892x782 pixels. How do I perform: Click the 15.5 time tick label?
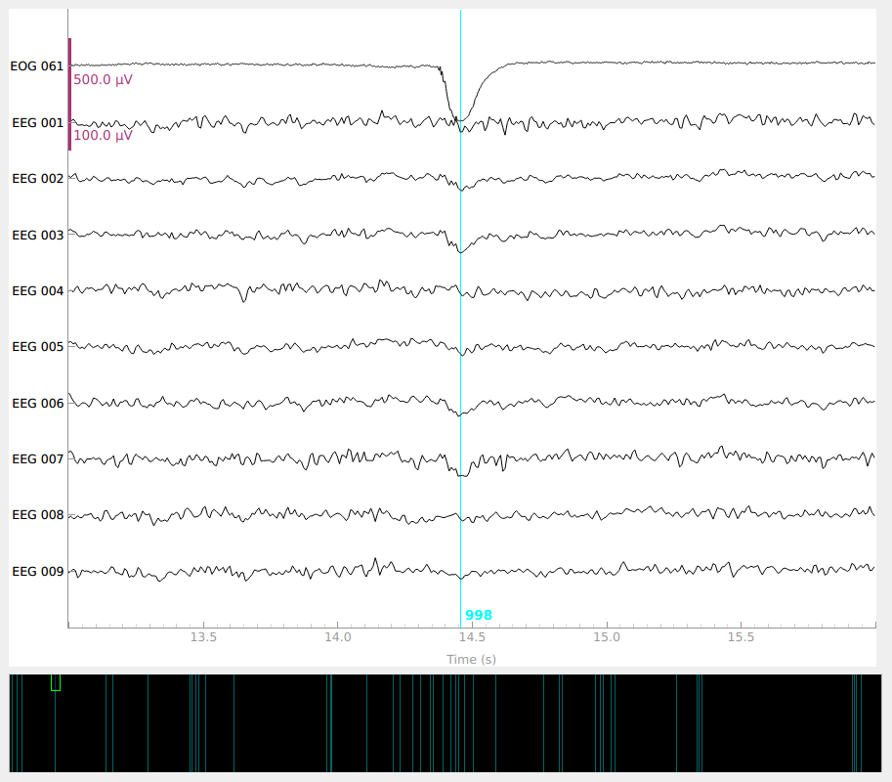coord(741,637)
